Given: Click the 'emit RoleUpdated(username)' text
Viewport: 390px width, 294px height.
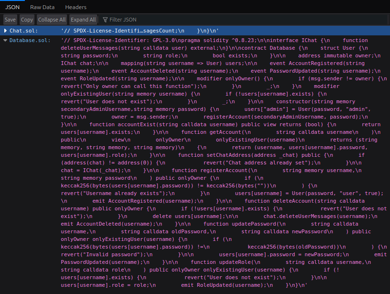Looking at the screenshot, I should 223,285.
